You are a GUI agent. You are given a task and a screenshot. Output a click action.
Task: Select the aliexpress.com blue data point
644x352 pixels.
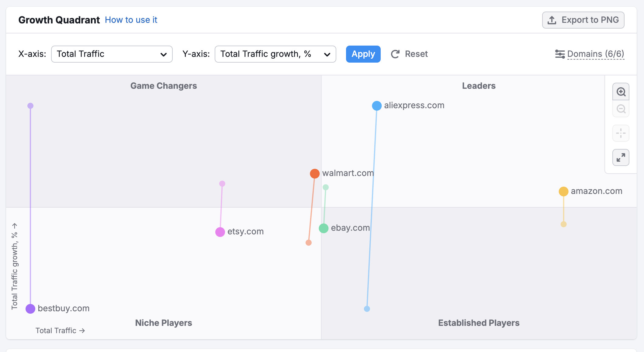point(377,106)
